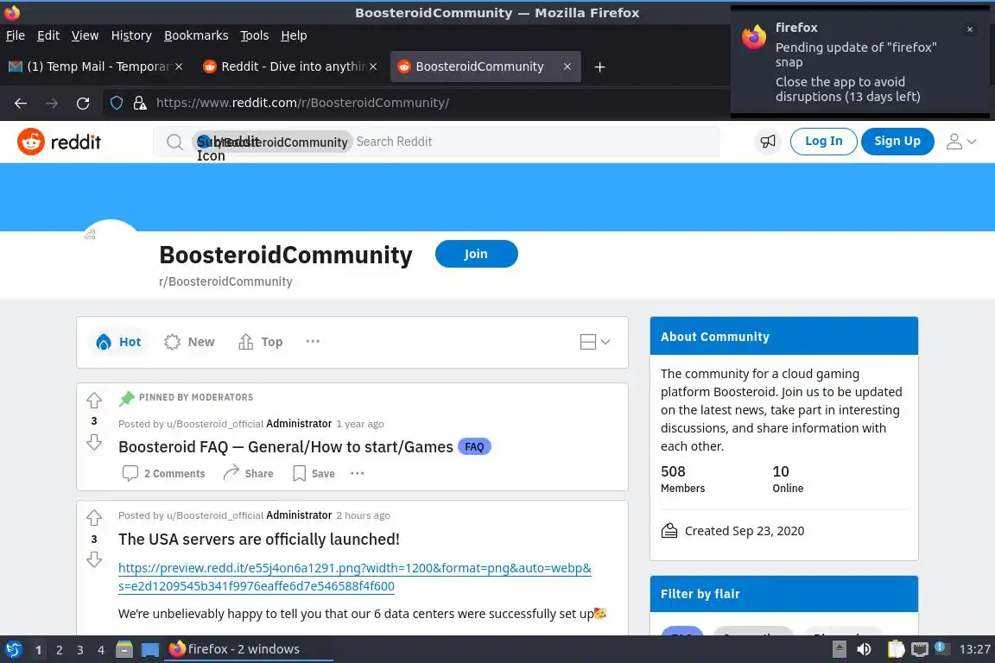The image size is (995, 663).
Task: Click the site lock security icon
Action: [140, 103]
